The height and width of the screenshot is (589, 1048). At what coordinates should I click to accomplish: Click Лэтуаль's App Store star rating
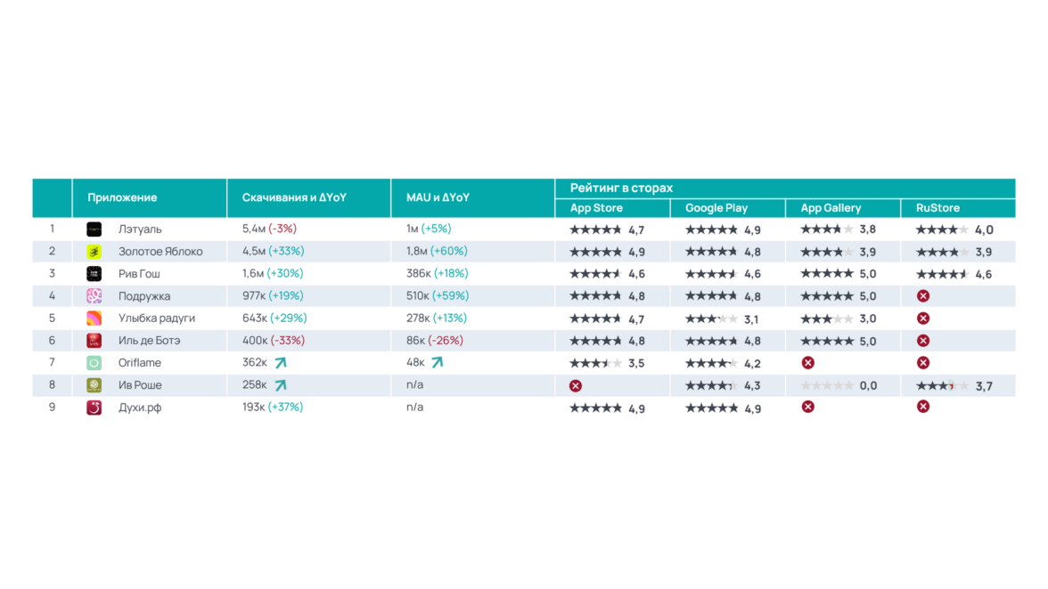coord(595,230)
